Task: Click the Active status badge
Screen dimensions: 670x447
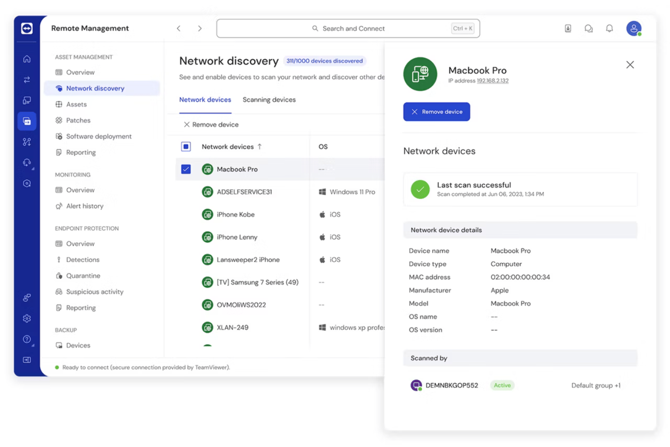Action: click(x=502, y=385)
